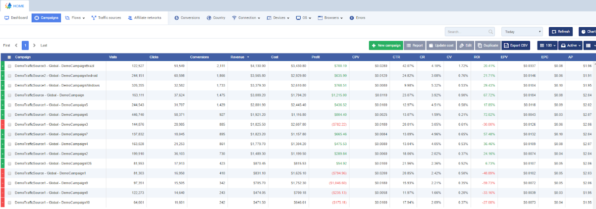Export table via Export CSV
The width and height of the screenshot is (596, 209).
coord(516,45)
